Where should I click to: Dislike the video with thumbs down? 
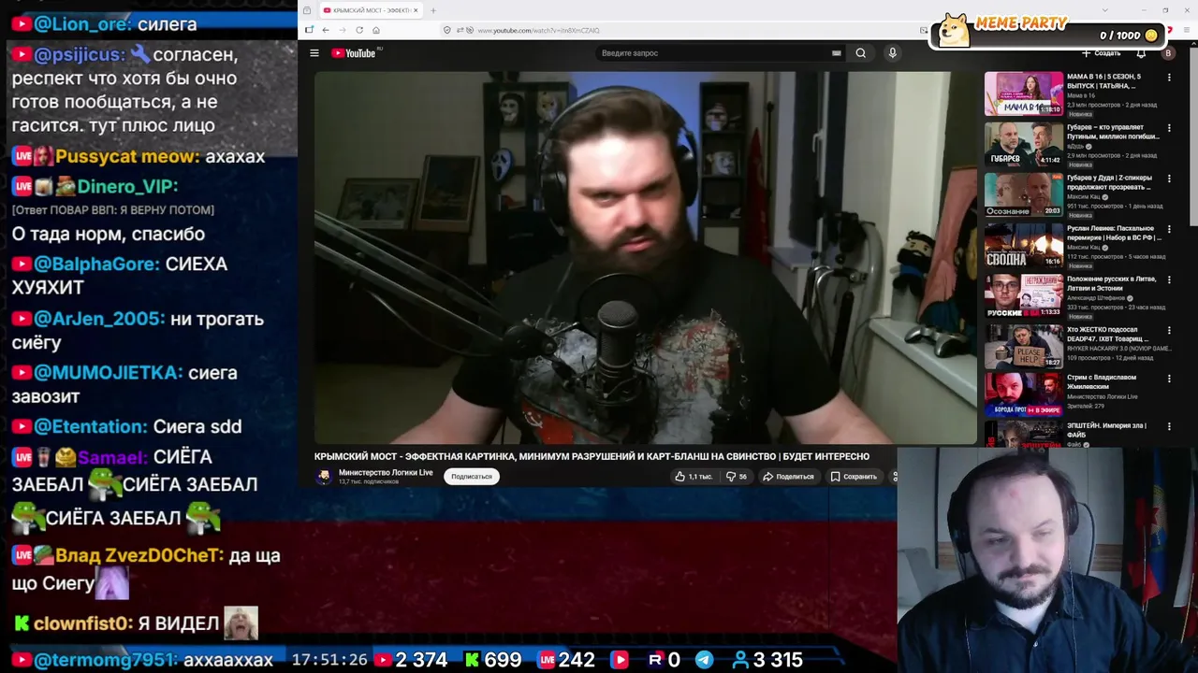pyautogui.click(x=737, y=477)
